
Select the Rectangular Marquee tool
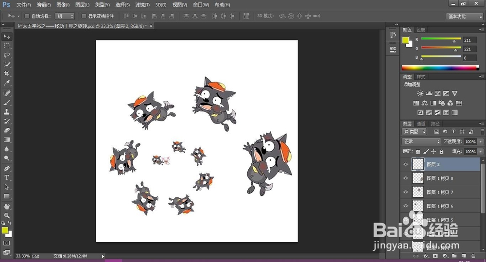7,46
